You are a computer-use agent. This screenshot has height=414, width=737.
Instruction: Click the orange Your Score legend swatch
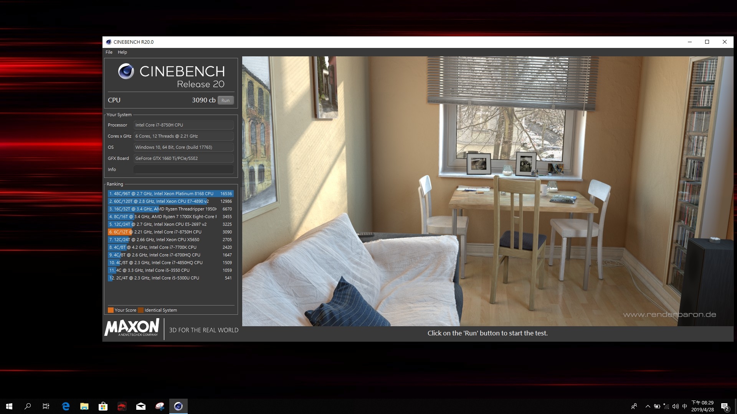(x=111, y=310)
